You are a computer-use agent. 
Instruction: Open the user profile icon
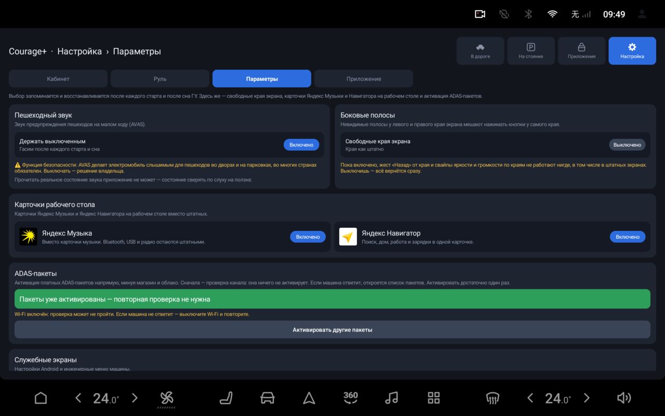tap(642, 14)
